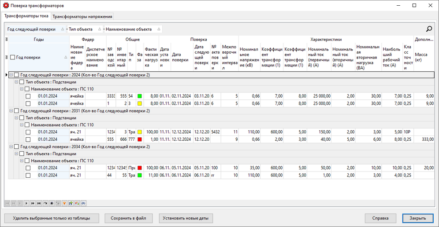Open the search magnifier icon
Screen dimensions: 439x227
(x=429, y=29)
